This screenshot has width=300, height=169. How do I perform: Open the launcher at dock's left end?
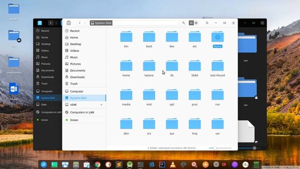[x=44, y=164]
